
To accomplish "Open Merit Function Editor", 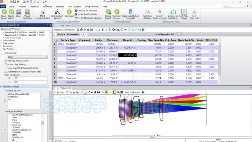I will click(43, 14).
